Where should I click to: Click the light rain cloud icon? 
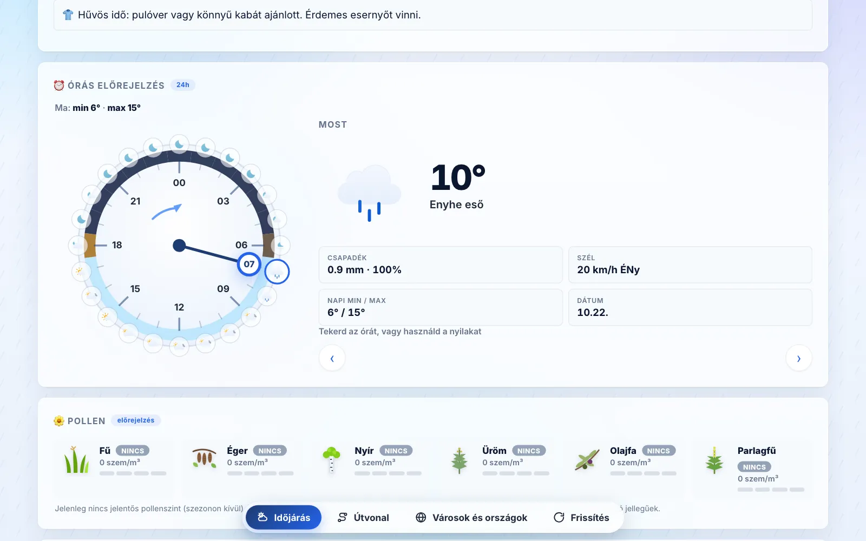[x=369, y=193]
